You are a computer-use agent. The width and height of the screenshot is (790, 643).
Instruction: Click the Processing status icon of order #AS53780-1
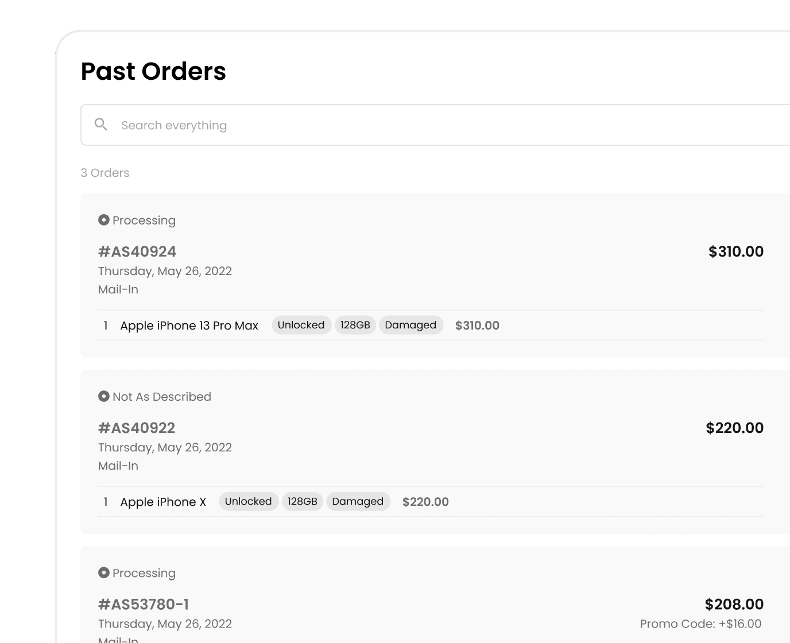tap(104, 572)
